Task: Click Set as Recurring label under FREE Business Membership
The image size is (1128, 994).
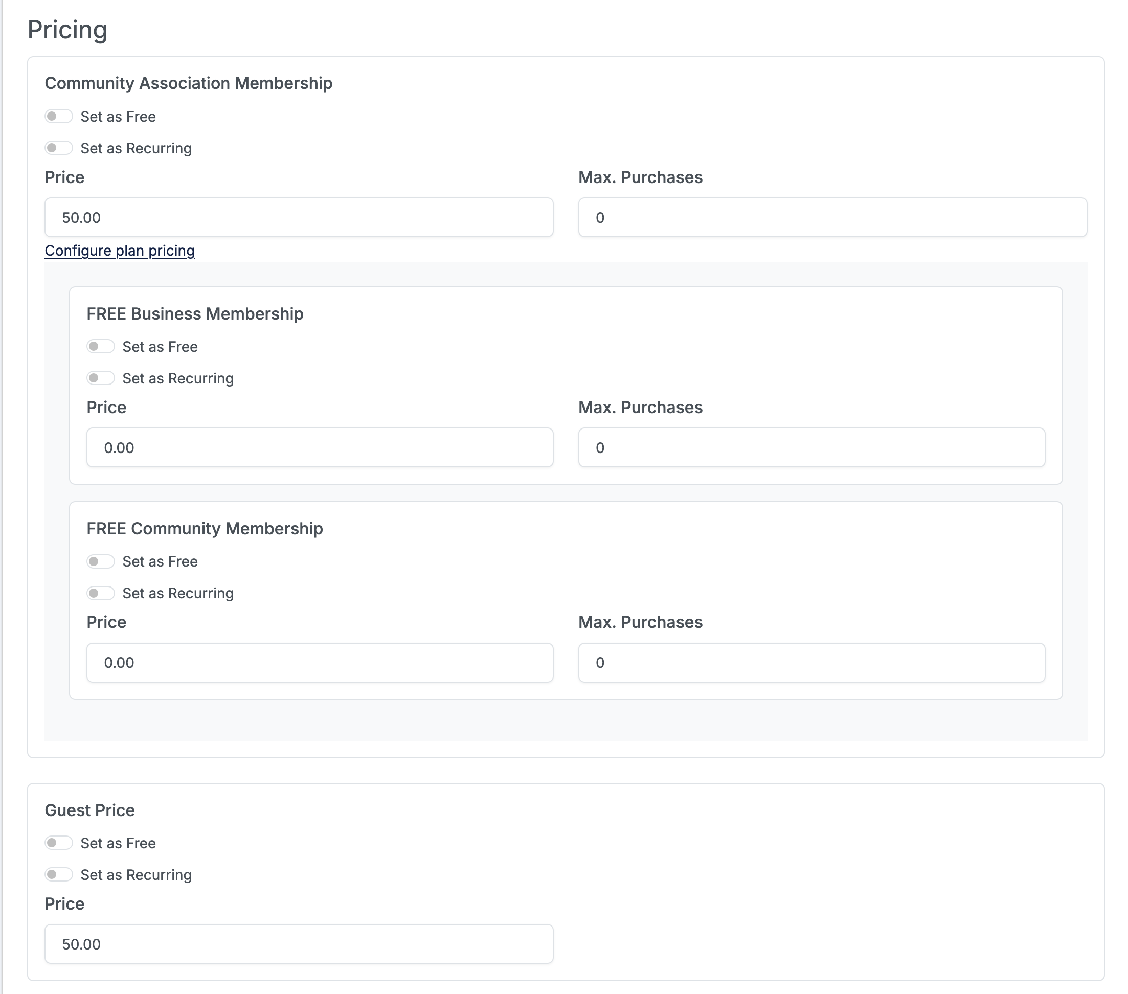Action: [178, 378]
